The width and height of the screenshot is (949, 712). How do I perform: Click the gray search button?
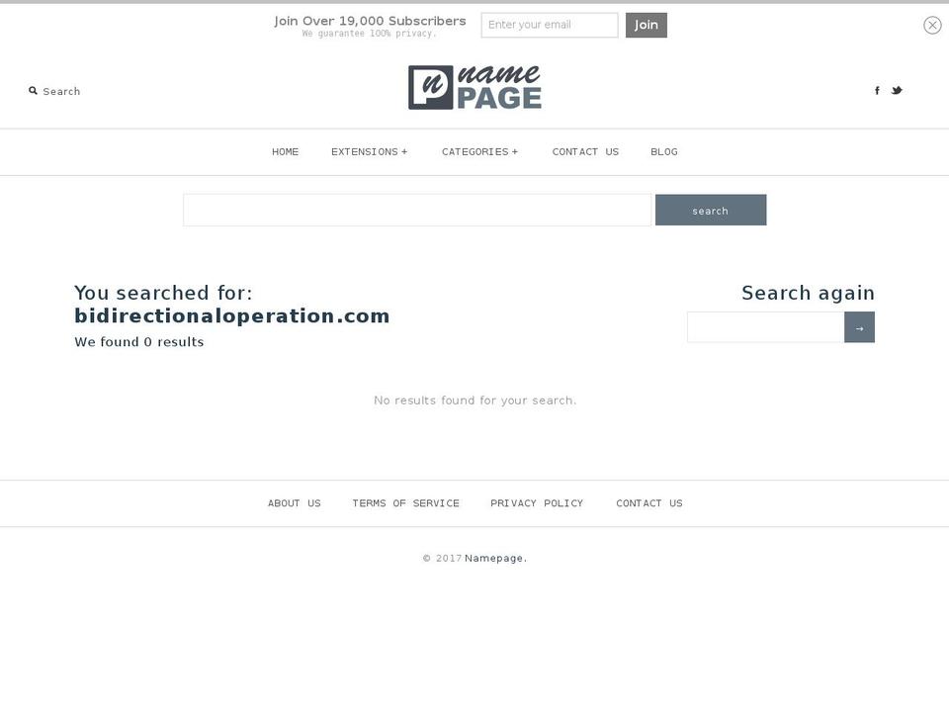click(711, 210)
